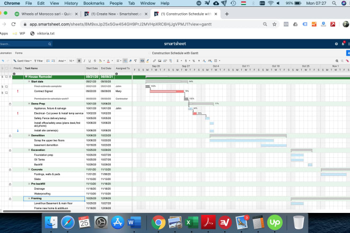Image resolution: width=350 pixels, height=233 pixels.
Task: Open the font size dropdown
Action: [72, 61]
